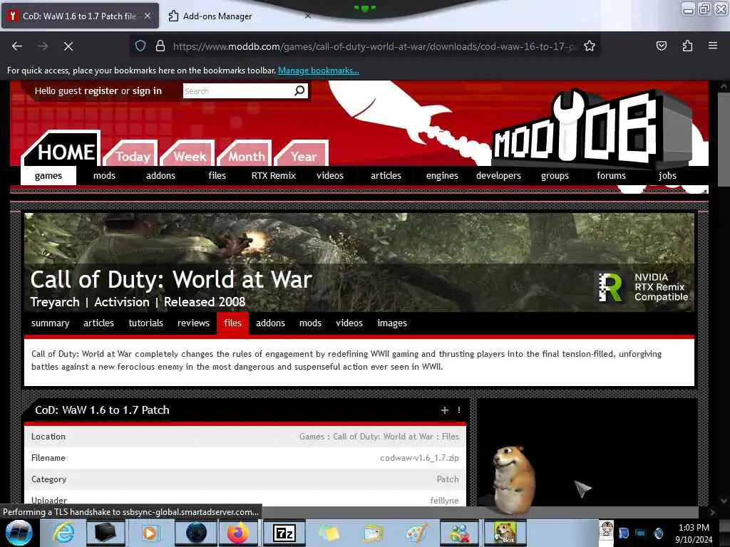Viewport: 730px width, 547px height.
Task: Open the files item in the top navigation bar
Action: click(217, 176)
